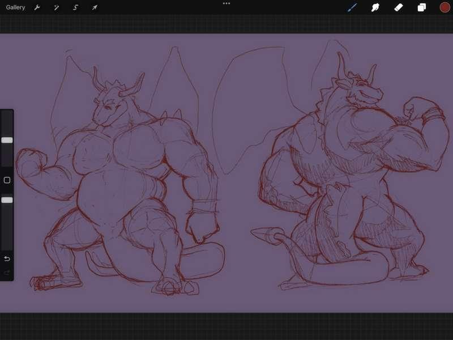Viewport: 453px width, 340px height.
Task: Undo the last stroke
Action: (x=7, y=258)
